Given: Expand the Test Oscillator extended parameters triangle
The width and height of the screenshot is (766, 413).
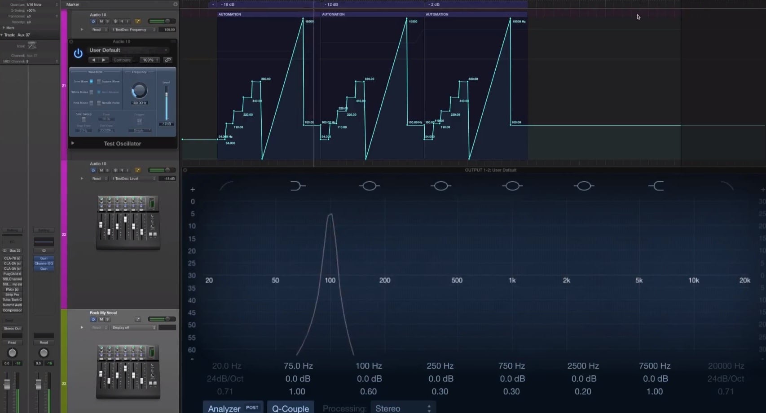Looking at the screenshot, I should coord(73,143).
